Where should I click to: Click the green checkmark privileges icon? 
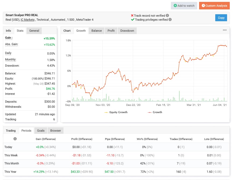click(x=133, y=20)
